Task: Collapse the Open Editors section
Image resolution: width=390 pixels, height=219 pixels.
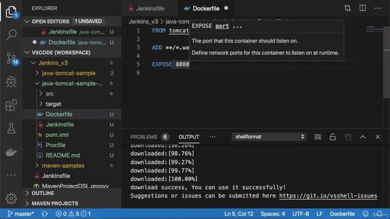Action: click(27, 21)
